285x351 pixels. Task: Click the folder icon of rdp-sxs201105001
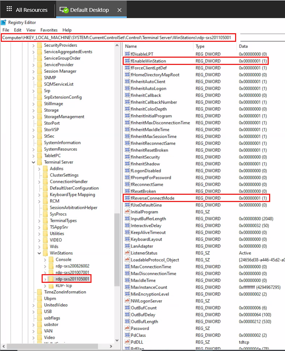click(51, 279)
